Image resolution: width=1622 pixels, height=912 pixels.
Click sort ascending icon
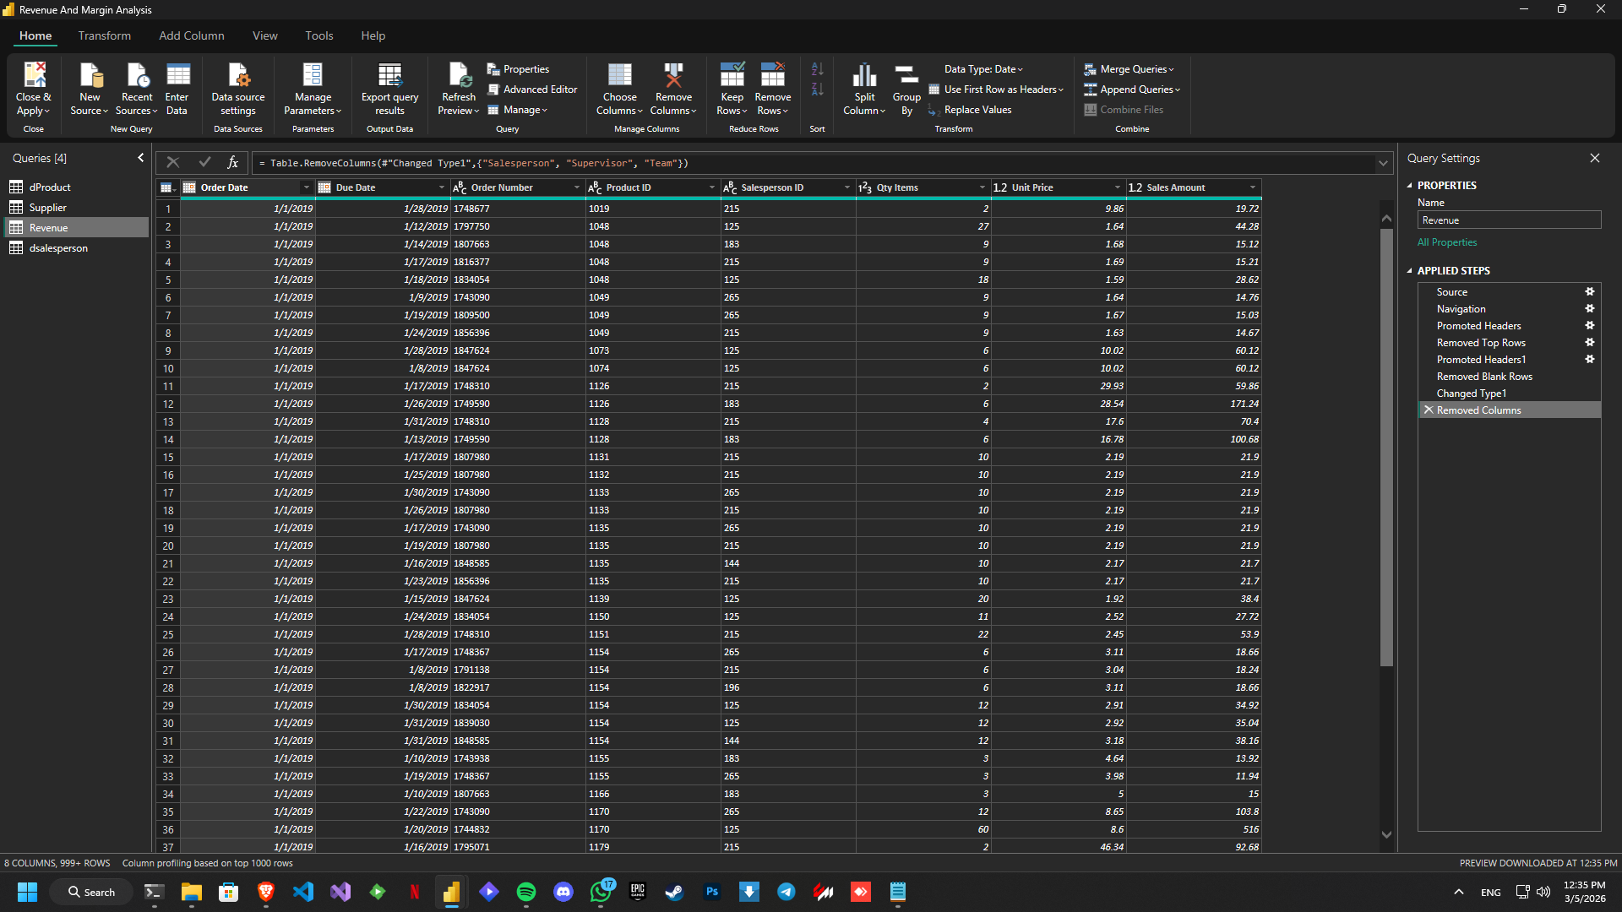(x=817, y=69)
